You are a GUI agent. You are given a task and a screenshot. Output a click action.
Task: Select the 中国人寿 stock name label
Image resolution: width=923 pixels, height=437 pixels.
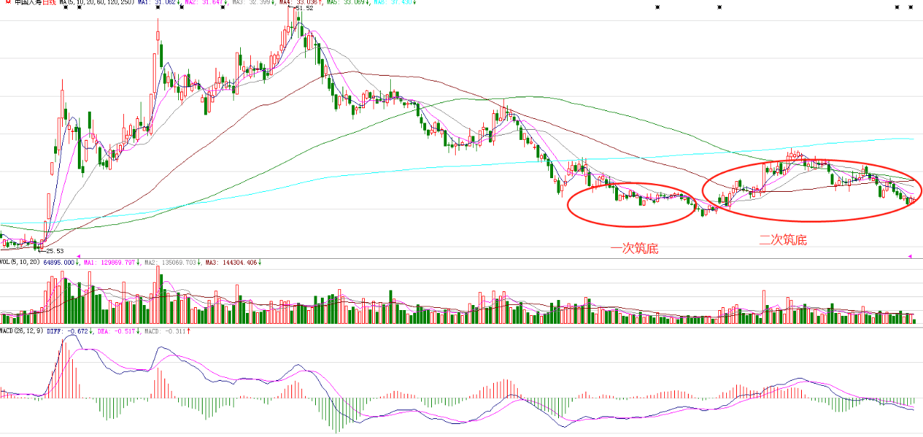pyautogui.click(x=27, y=3)
